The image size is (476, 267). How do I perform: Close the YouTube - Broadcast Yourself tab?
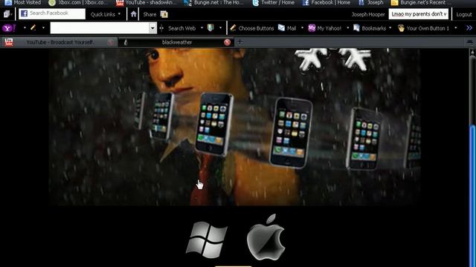click(111, 42)
